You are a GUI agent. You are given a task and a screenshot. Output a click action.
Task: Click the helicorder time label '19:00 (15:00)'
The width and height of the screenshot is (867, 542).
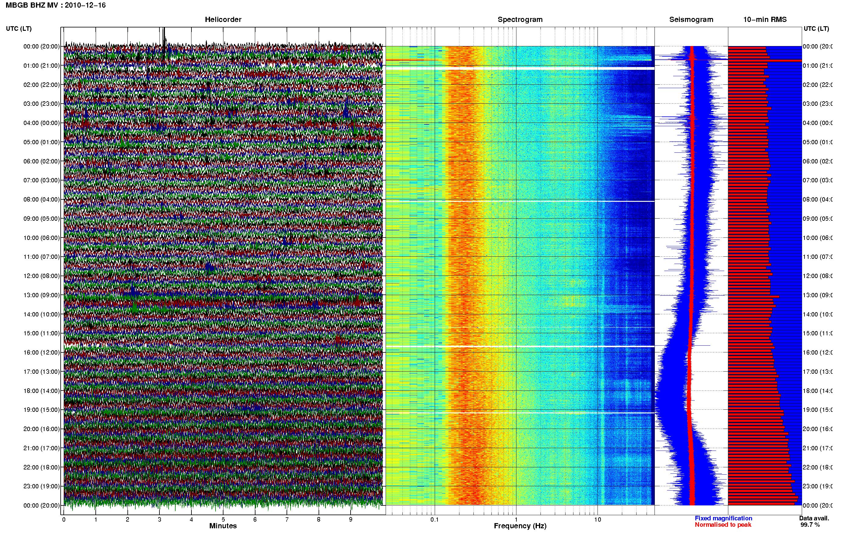click(x=41, y=410)
